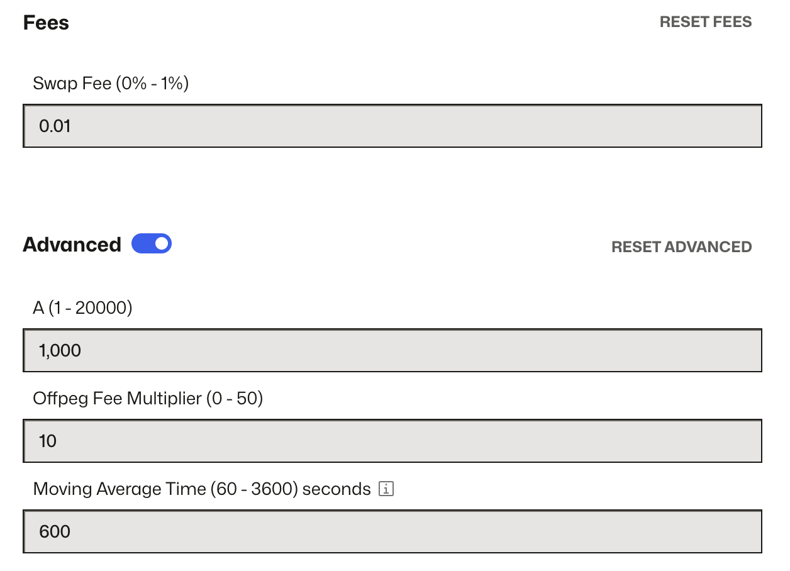Click the white knob of the Advanced switch
Image resolution: width=790 pixels, height=571 pixels.
pyautogui.click(x=162, y=243)
